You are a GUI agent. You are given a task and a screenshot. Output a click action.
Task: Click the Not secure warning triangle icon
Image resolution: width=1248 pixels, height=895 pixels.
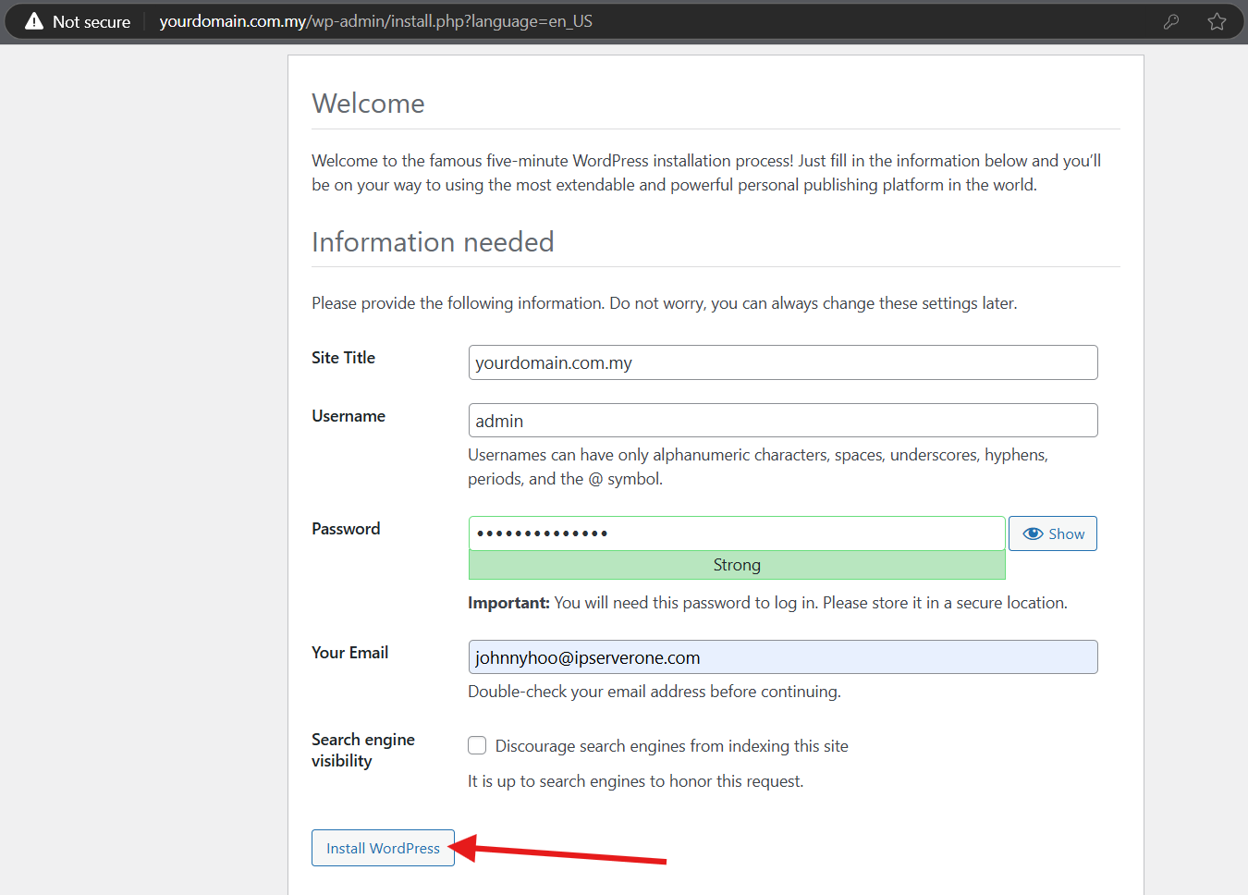(34, 21)
